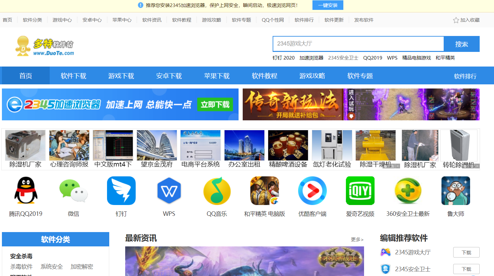Open 软件分类 in the top menu
Viewport: 494px width, 276px height.
pyautogui.click(x=32, y=20)
